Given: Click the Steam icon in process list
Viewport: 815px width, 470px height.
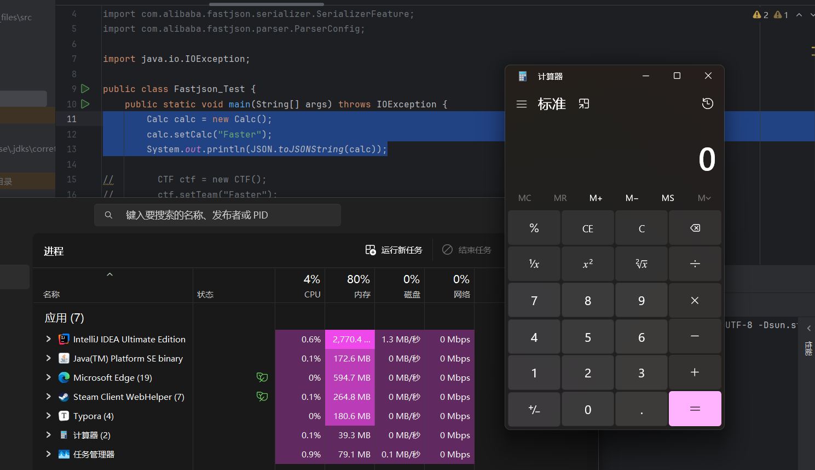Looking at the screenshot, I should point(64,397).
